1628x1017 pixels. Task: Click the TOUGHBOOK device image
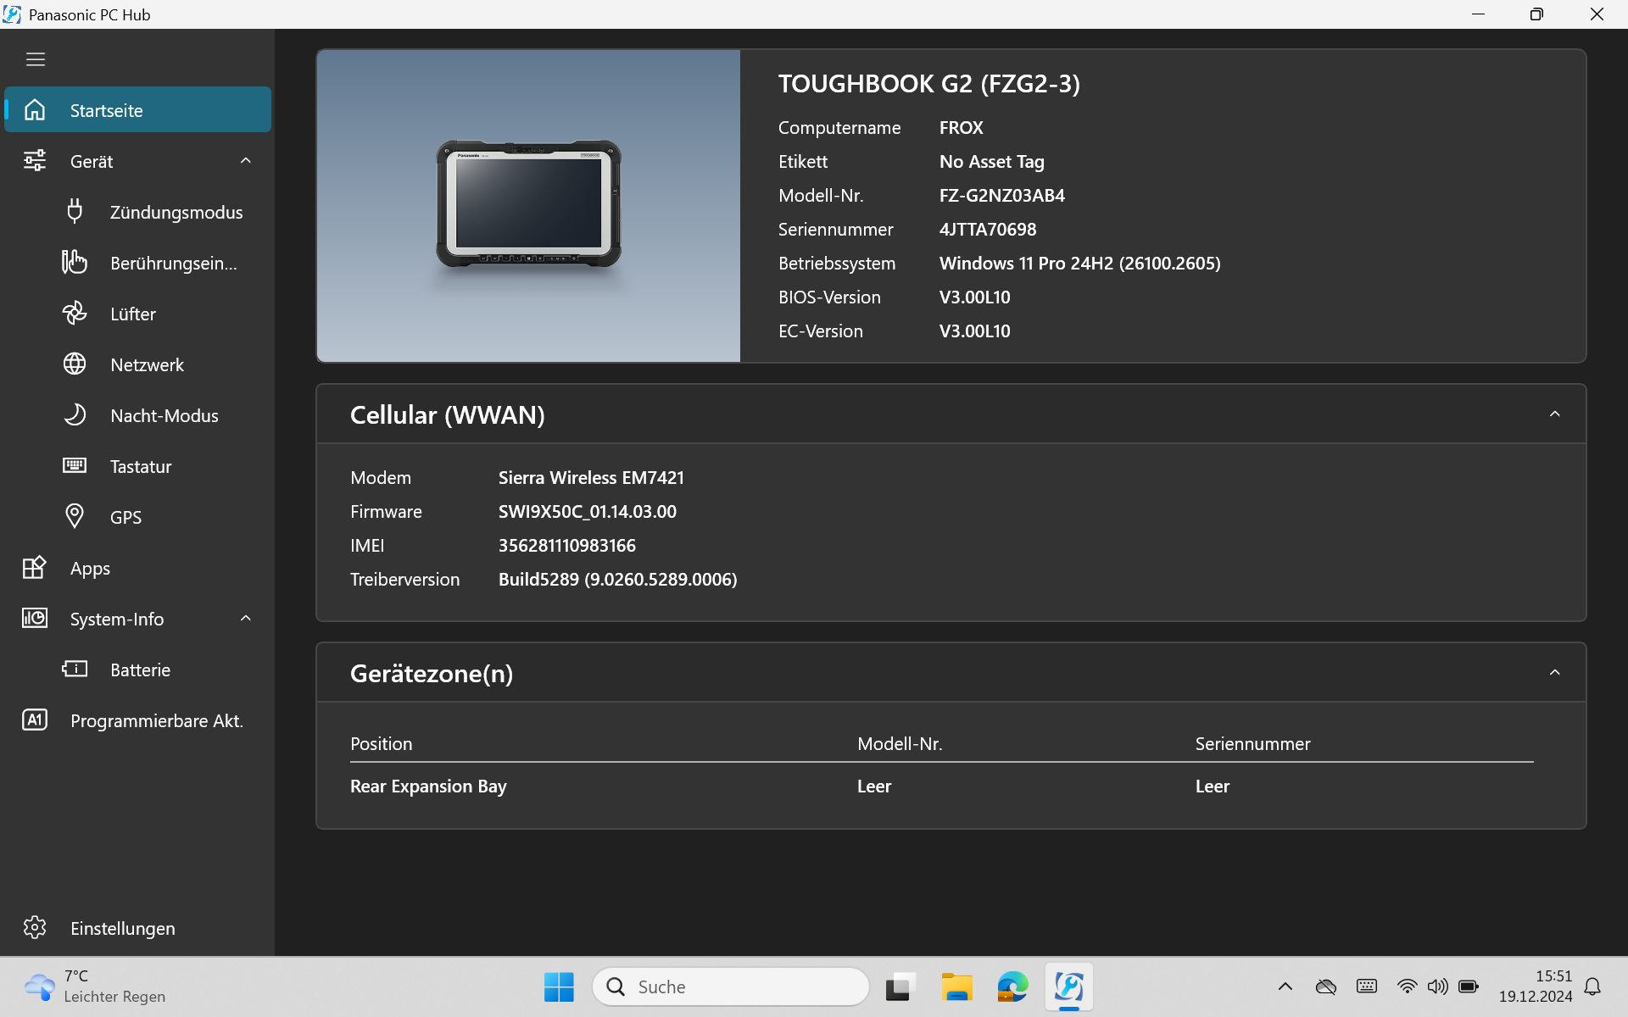coord(528,205)
